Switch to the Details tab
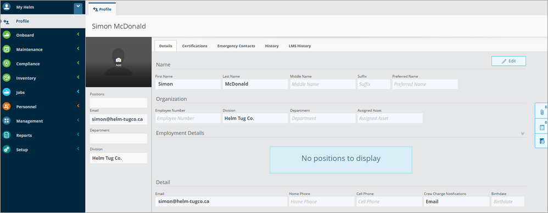This screenshot has width=548, height=213. [x=166, y=46]
